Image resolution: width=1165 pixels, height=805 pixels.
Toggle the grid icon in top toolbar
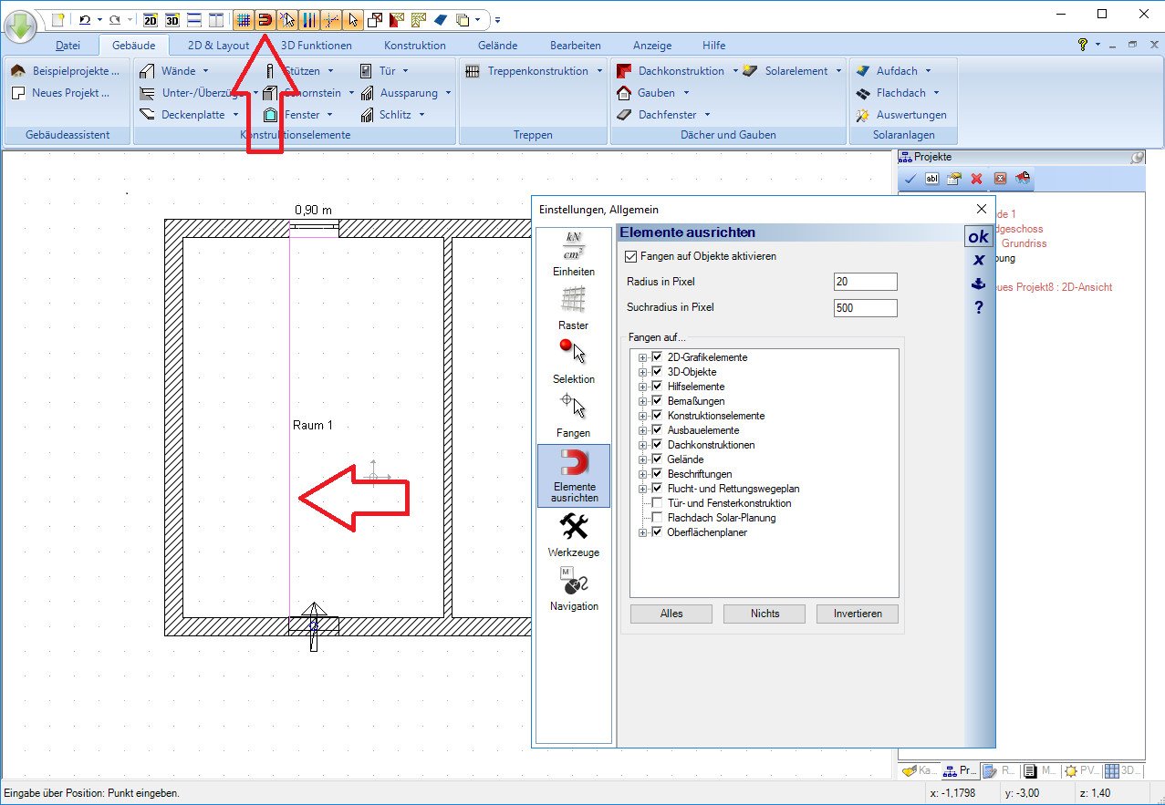244,19
